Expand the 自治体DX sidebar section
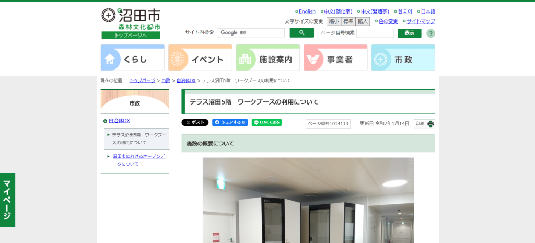This screenshot has width=535, height=243. tap(119, 121)
